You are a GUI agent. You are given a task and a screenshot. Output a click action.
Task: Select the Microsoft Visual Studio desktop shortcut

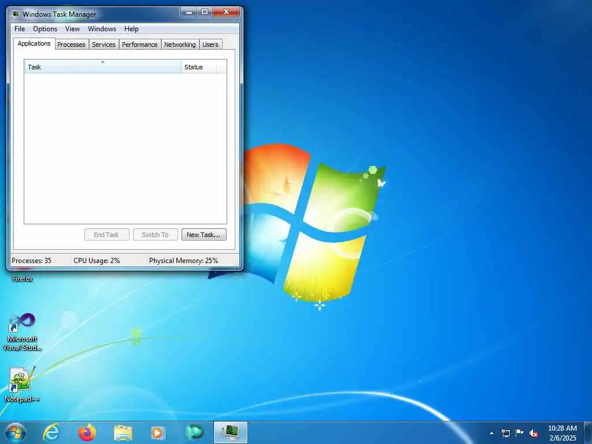pyautogui.click(x=23, y=332)
